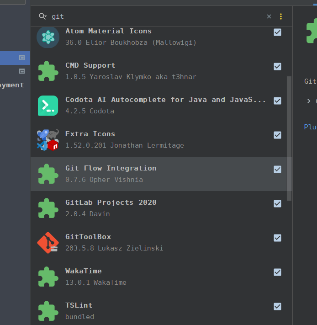Click the Git Flow Integration puzzle icon
The image size is (317, 325).
coord(48,174)
